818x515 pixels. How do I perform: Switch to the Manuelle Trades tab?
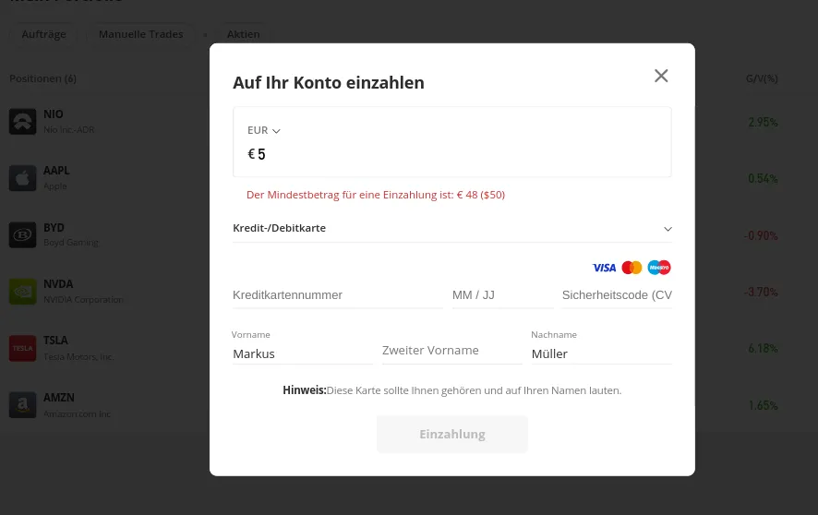(141, 34)
